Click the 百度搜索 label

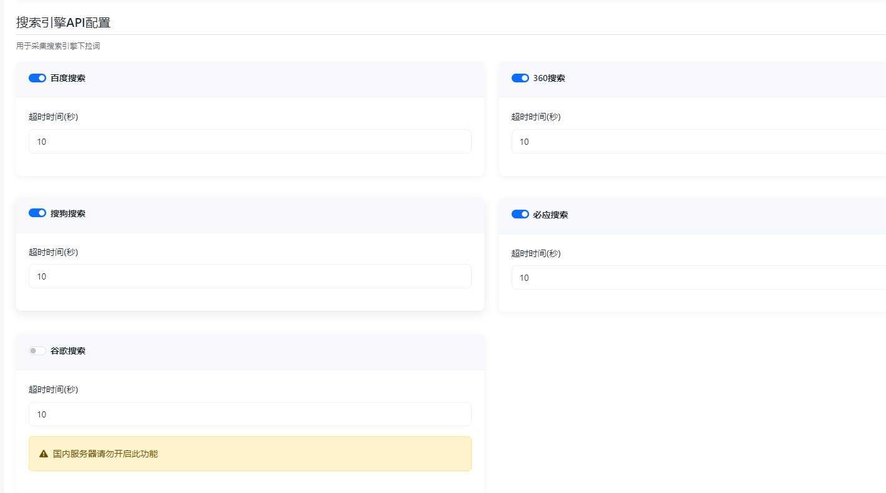68,78
